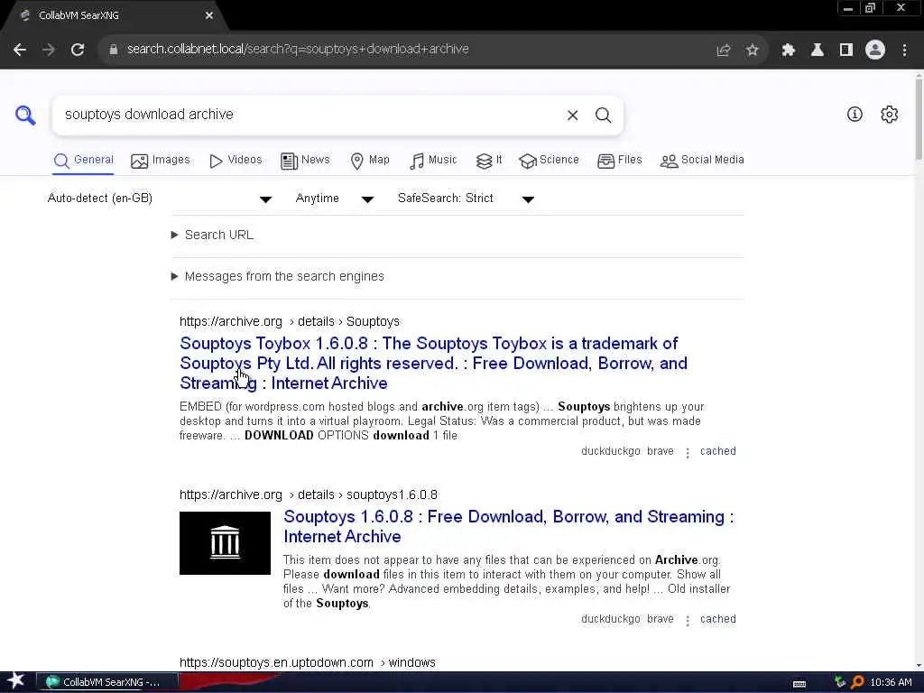Bookmark this page with the star icon
This screenshot has height=693, width=924.
click(x=752, y=51)
